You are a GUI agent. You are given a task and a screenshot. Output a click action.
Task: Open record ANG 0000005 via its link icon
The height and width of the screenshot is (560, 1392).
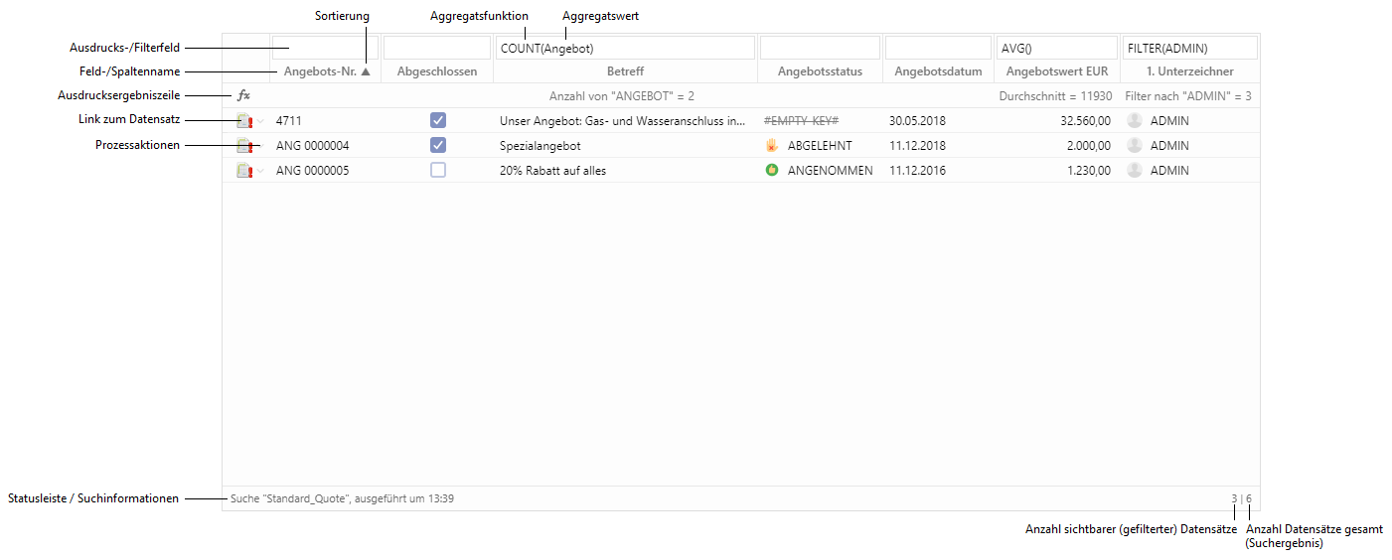click(243, 171)
